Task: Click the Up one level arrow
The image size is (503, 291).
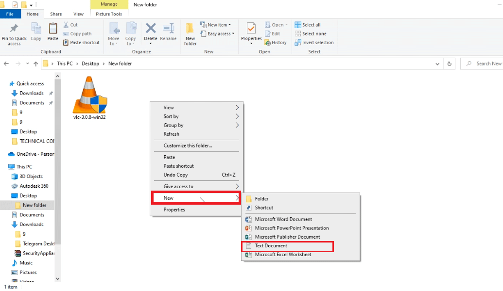Action: pos(35,64)
